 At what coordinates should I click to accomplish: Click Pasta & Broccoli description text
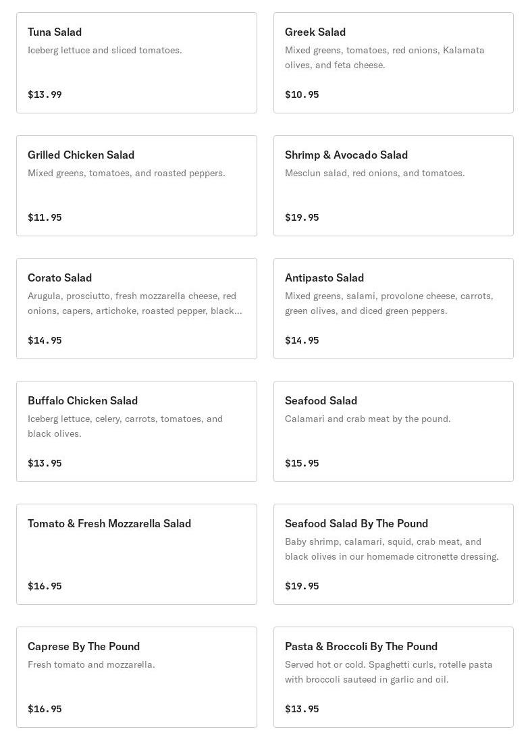[388, 672]
